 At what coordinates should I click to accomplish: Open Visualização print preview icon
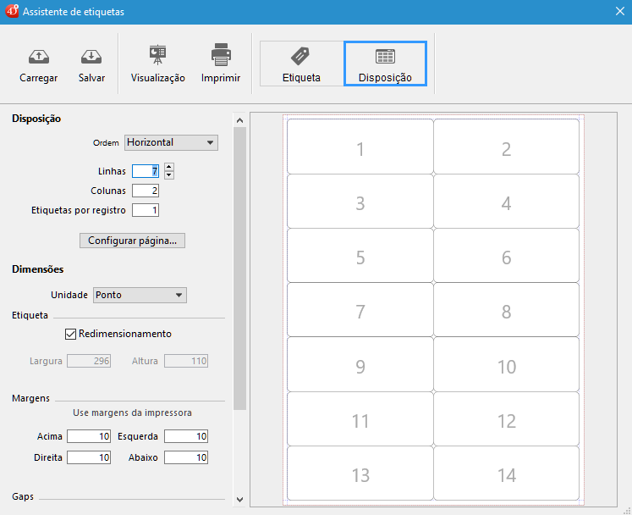tap(157, 55)
